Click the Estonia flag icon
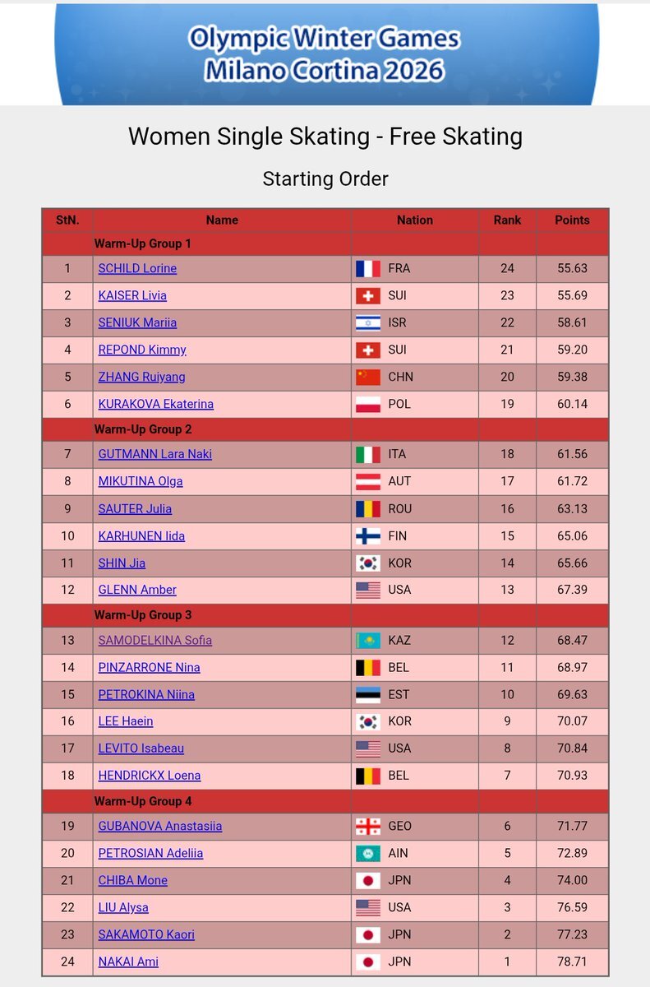 coord(367,694)
